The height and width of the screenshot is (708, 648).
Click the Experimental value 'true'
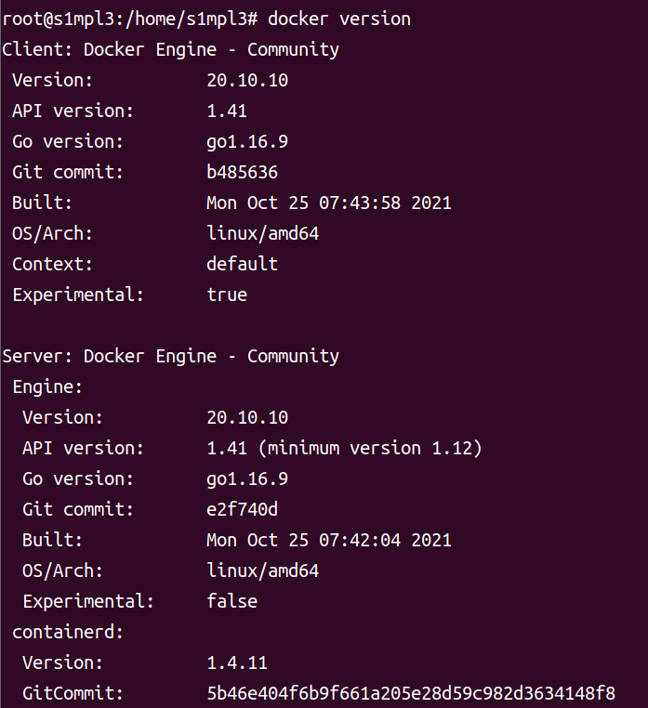[x=227, y=295]
